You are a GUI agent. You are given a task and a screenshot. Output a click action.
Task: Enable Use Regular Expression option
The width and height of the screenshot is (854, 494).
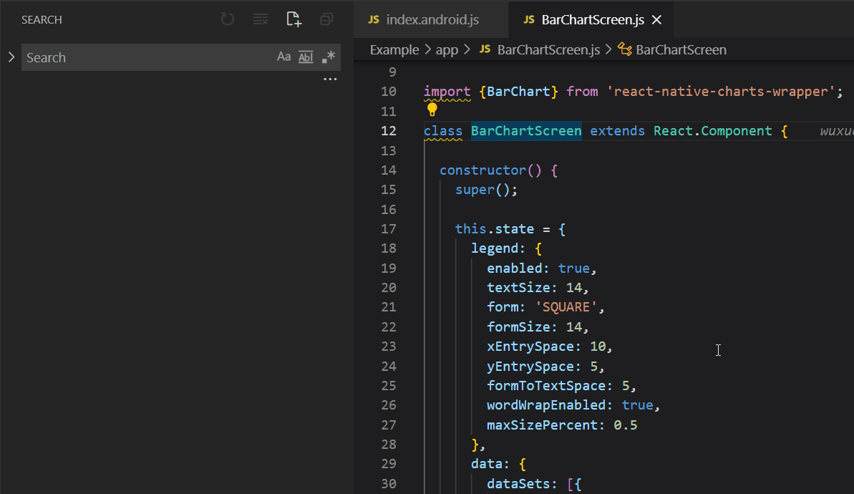[x=327, y=56]
